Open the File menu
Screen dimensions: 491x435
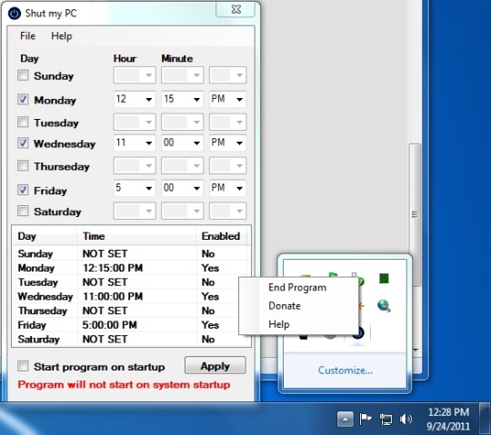[27, 36]
